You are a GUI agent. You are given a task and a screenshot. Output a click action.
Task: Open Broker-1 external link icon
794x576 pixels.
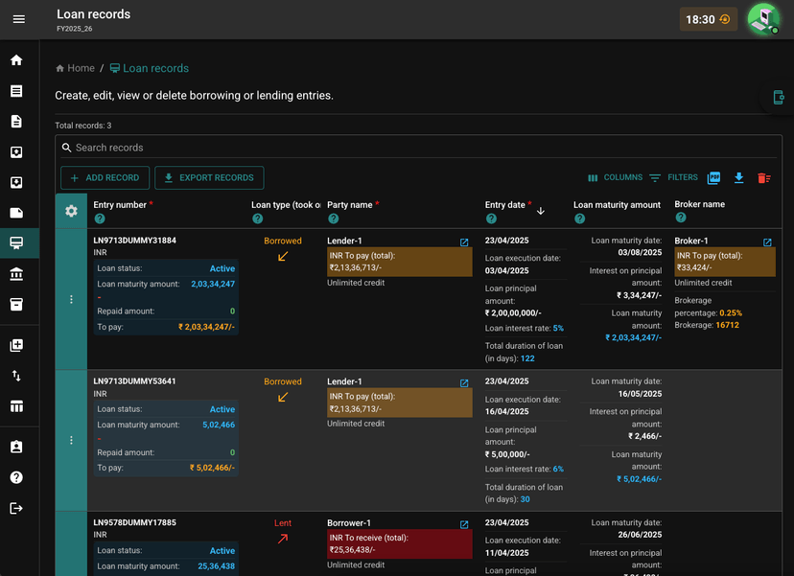tap(767, 242)
